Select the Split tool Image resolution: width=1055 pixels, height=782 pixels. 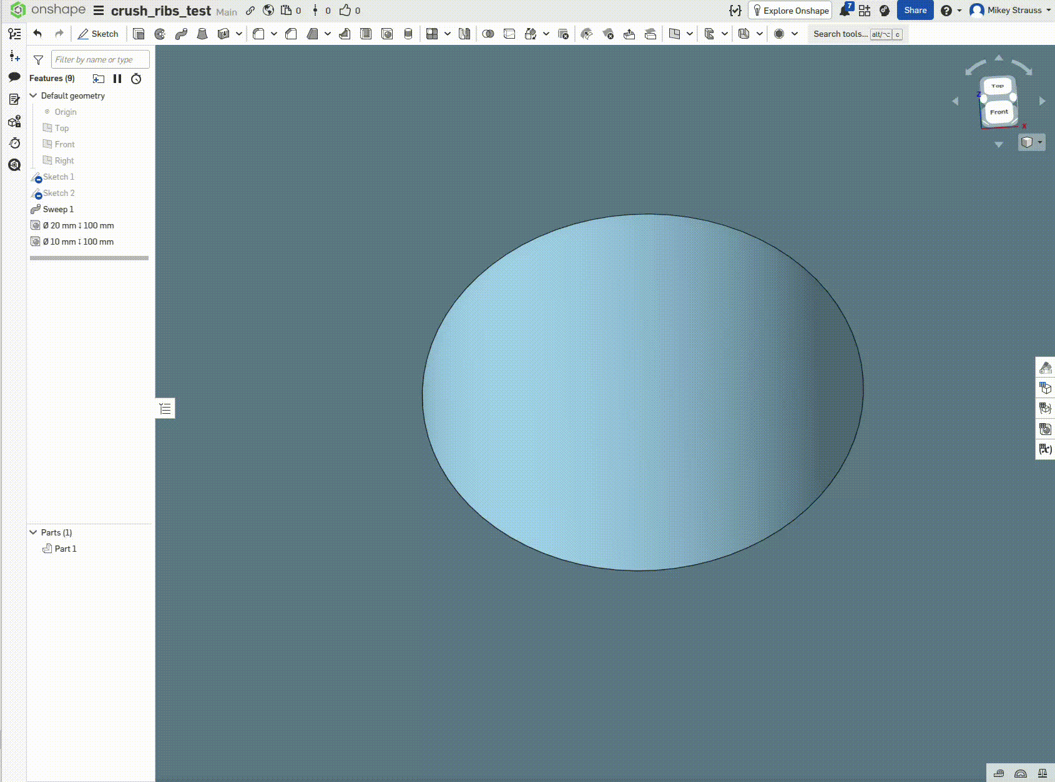[x=509, y=34]
